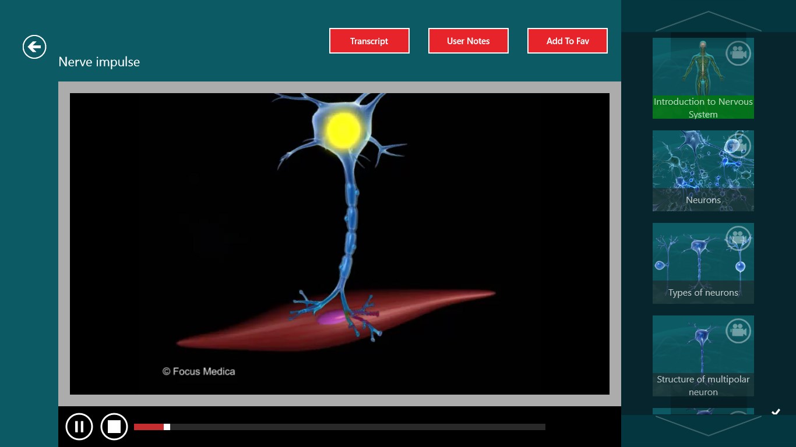Open User Notes
Viewport: 796px width, 447px height.
468,41
